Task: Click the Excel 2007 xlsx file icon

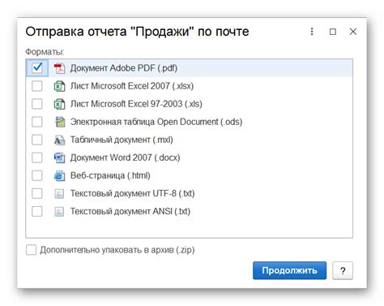Action: point(59,86)
